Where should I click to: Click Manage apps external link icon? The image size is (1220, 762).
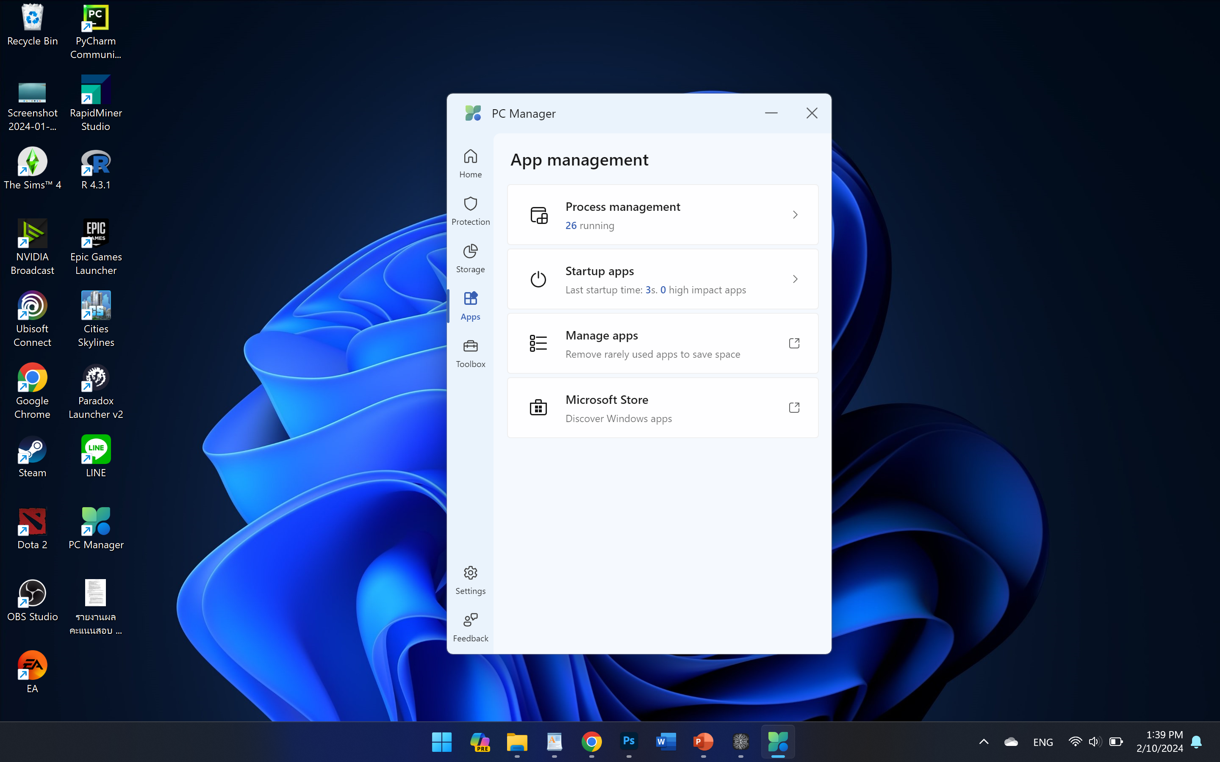point(794,343)
